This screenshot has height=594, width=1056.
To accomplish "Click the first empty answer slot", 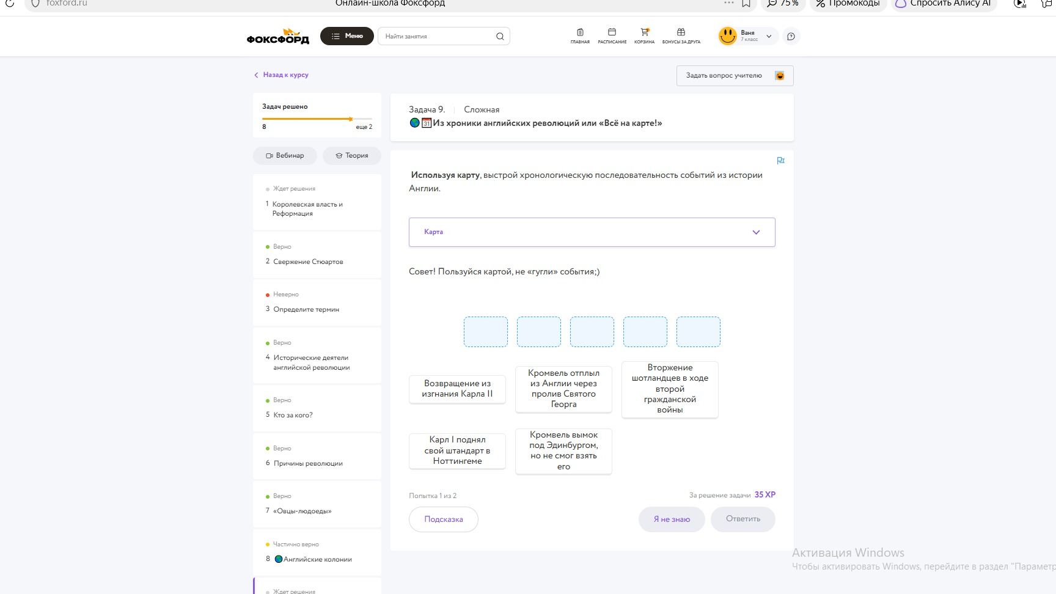I will tap(486, 332).
